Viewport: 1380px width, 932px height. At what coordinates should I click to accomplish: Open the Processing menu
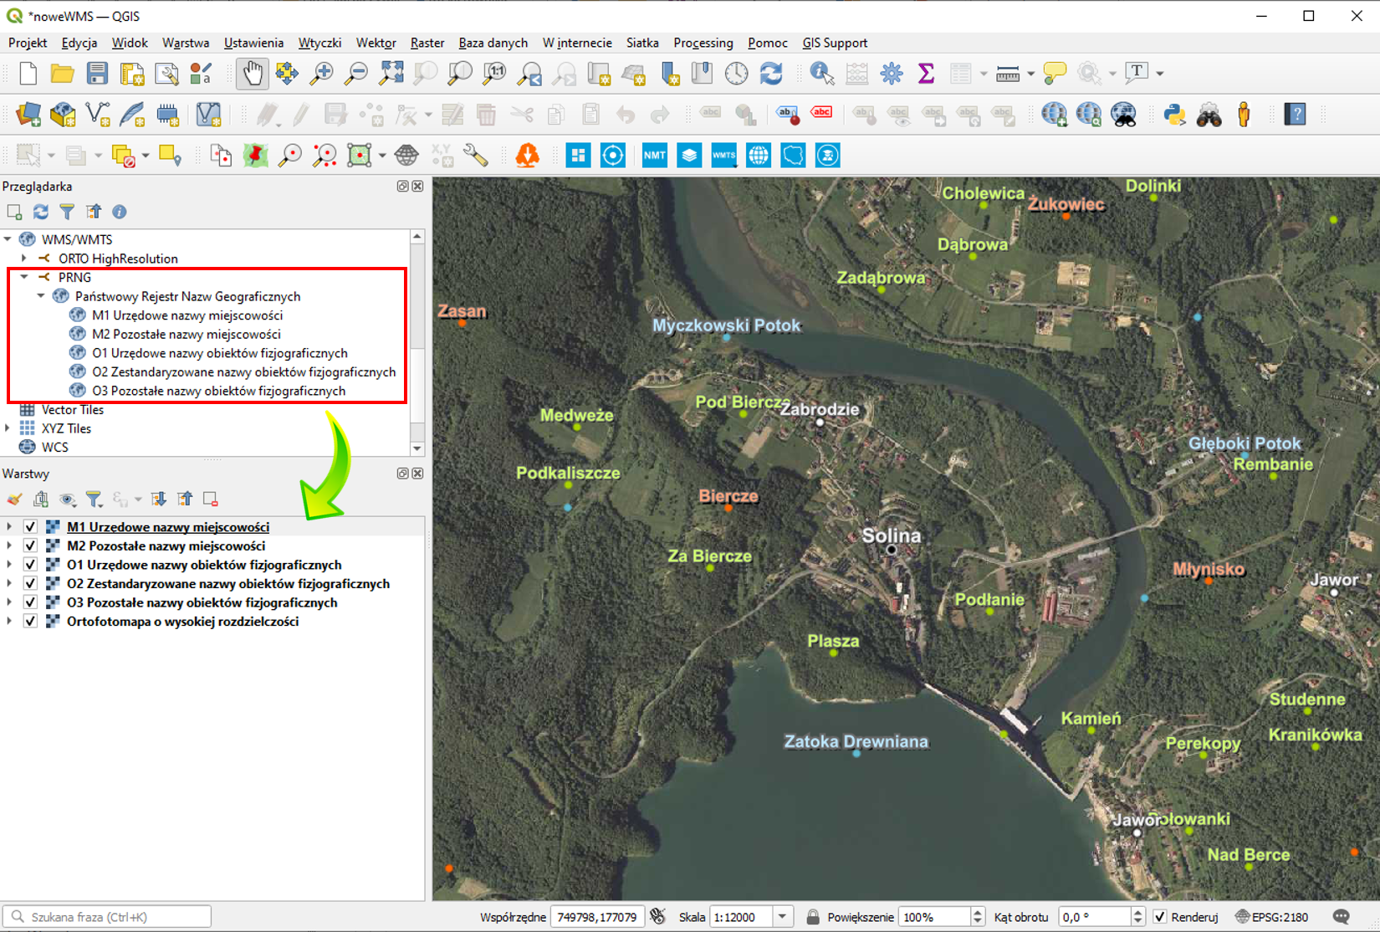point(703,43)
